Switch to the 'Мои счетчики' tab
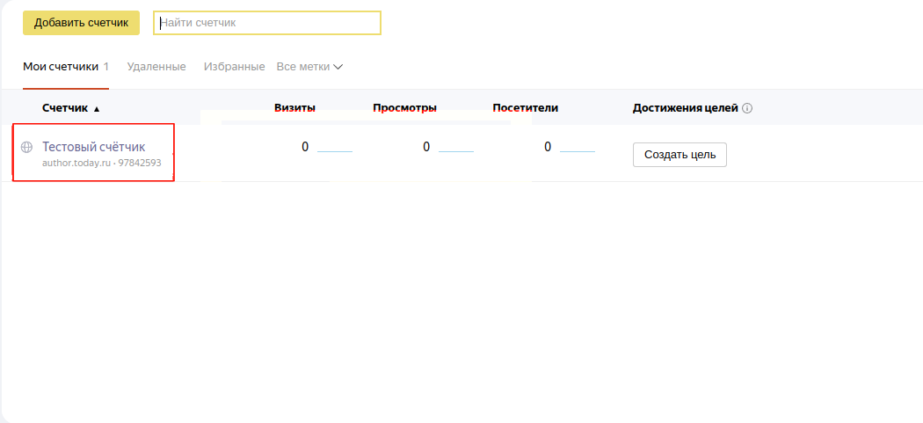 point(66,67)
